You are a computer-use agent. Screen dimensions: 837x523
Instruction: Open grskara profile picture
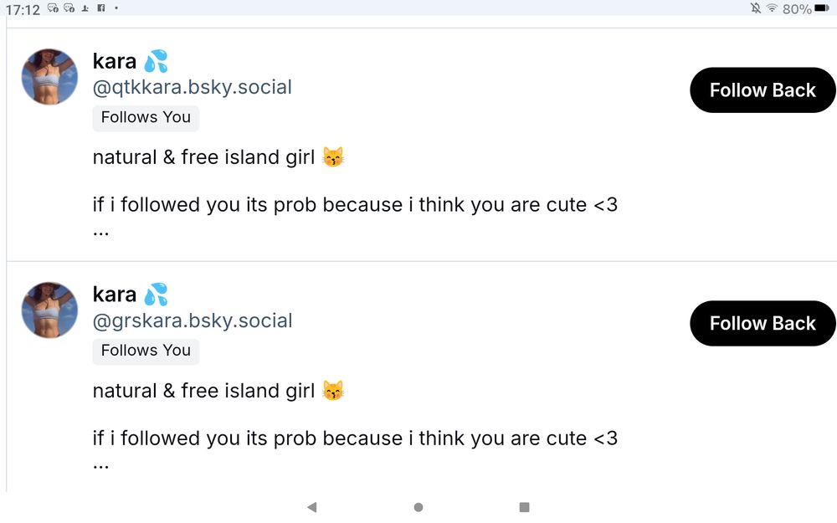point(49,310)
